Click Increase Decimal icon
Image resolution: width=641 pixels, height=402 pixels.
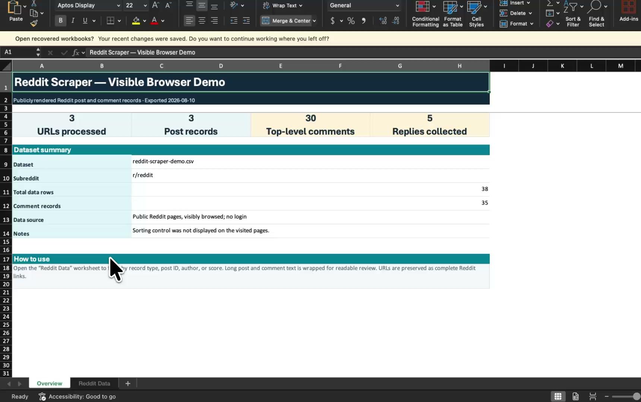[x=383, y=20]
